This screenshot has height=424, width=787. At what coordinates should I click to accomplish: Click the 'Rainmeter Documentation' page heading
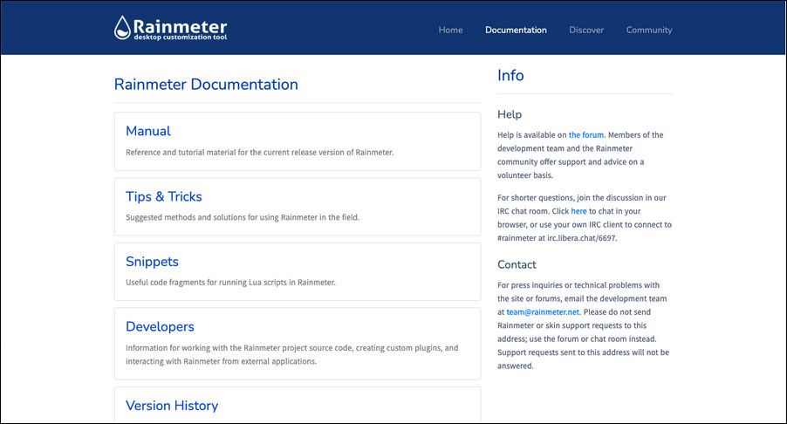pyautogui.click(x=206, y=85)
